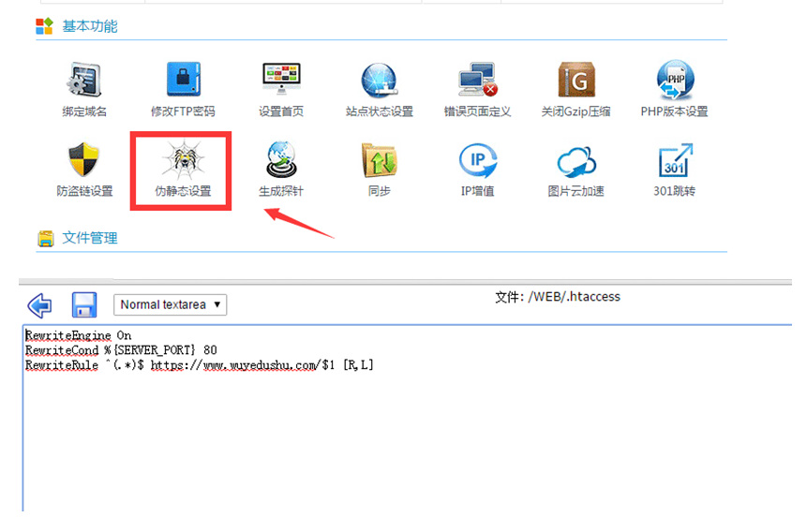Image resolution: width=807 pixels, height=532 pixels.
Task: Open the Normal textarea editor mode dropdown
Action: [170, 304]
